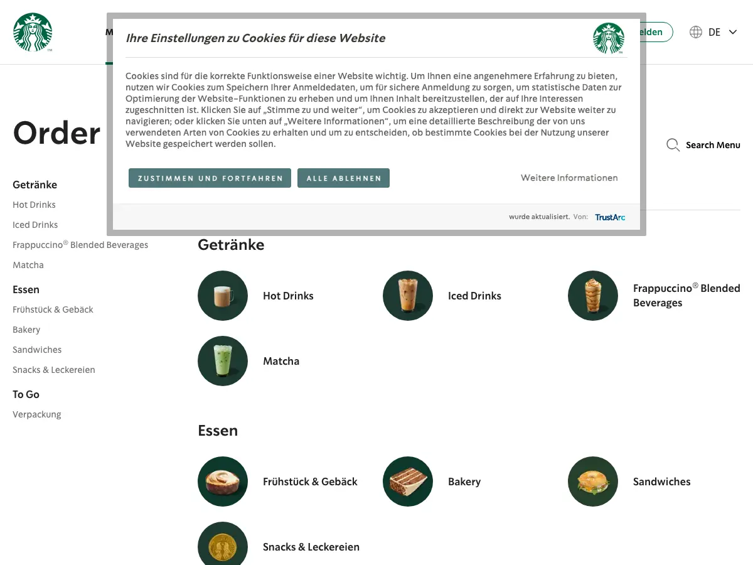This screenshot has height=565, width=753.
Task: Click the Starbucks logo in the header
Action: [x=33, y=32]
